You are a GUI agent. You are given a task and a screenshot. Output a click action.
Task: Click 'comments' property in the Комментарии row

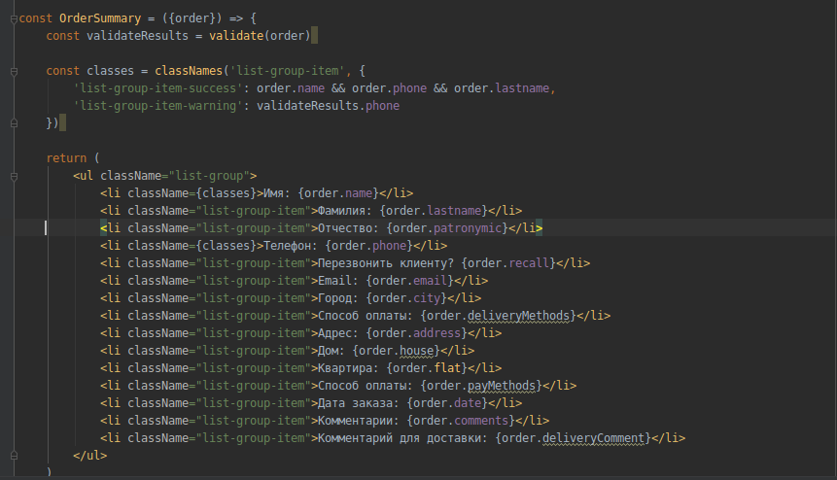[481, 421]
